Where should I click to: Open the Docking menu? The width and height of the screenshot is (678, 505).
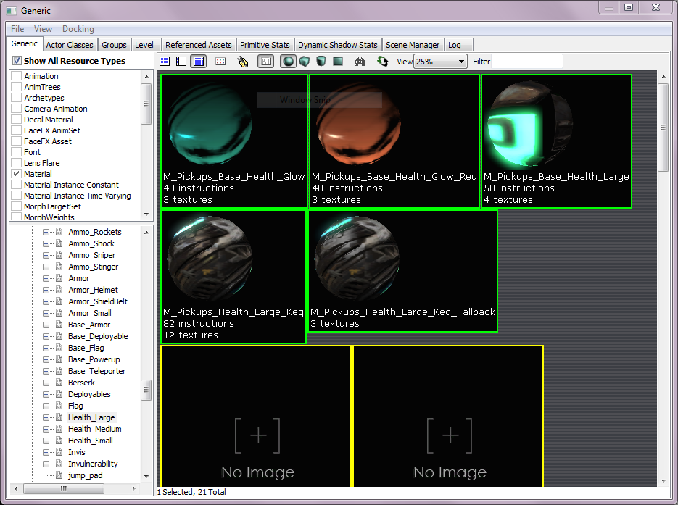(78, 29)
